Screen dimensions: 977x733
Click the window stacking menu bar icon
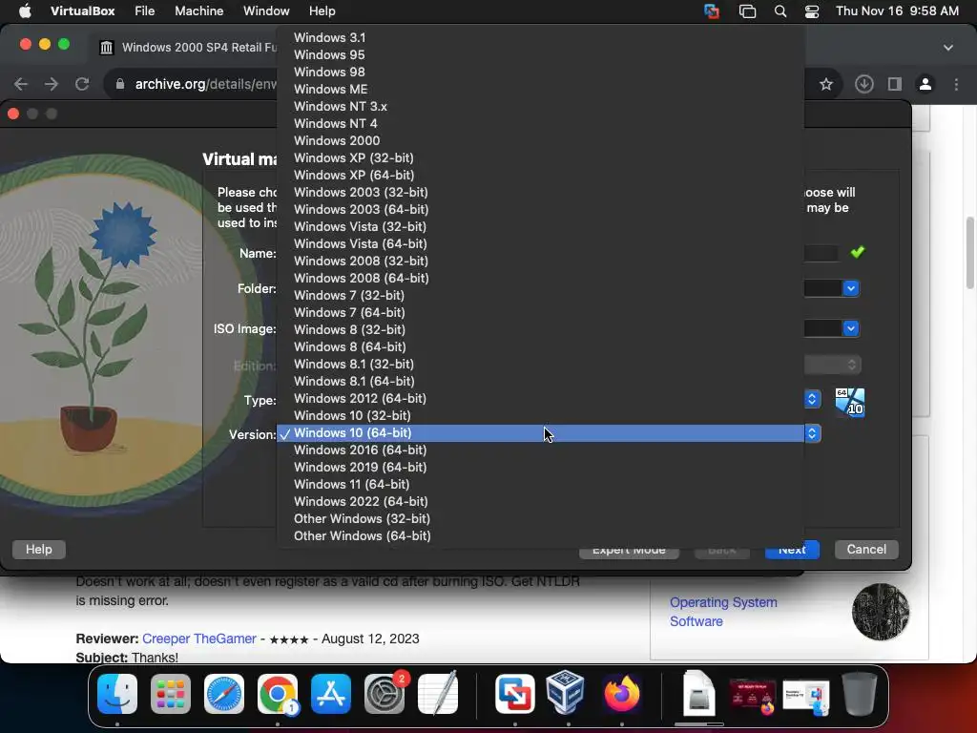pyautogui.click(x=747, y=10)
